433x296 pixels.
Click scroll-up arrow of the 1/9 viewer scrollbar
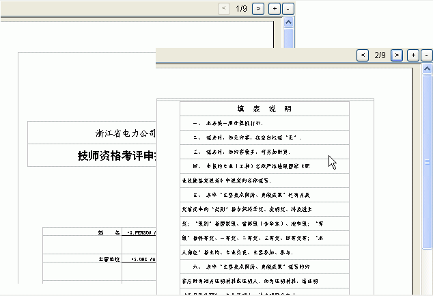click(288, 23)
